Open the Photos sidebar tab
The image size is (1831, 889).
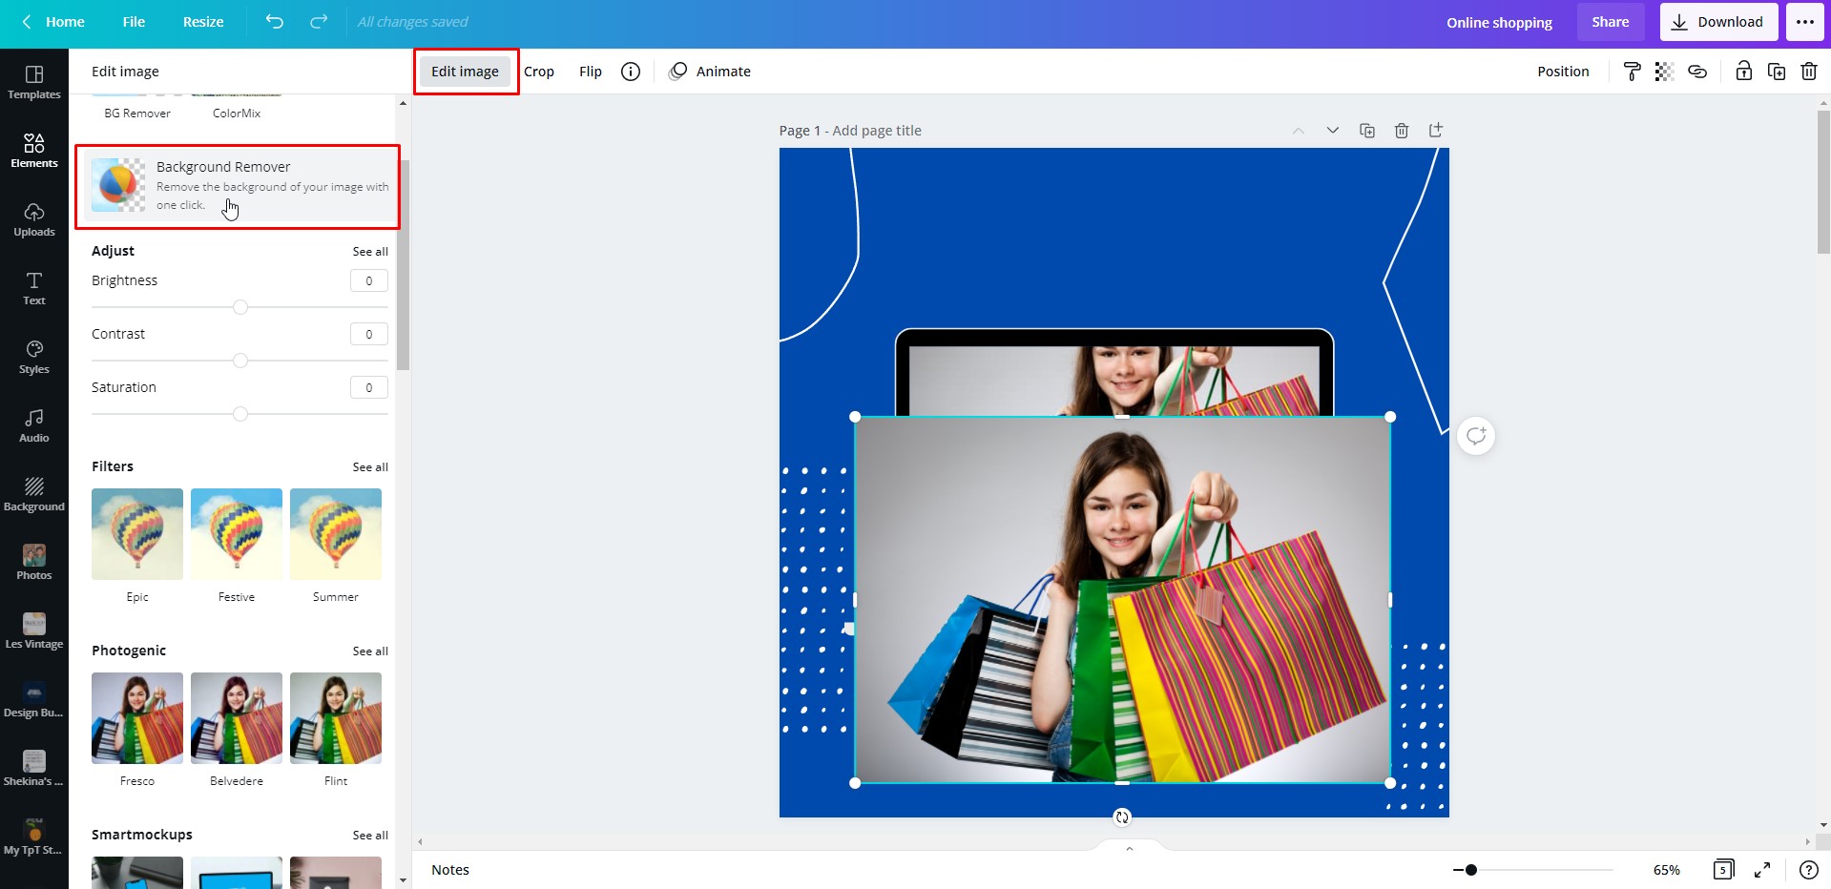(34, 564)
